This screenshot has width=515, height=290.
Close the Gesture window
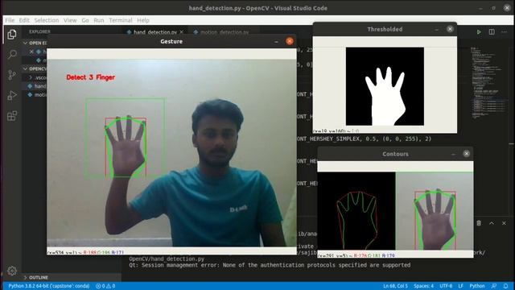click(290, 41)
